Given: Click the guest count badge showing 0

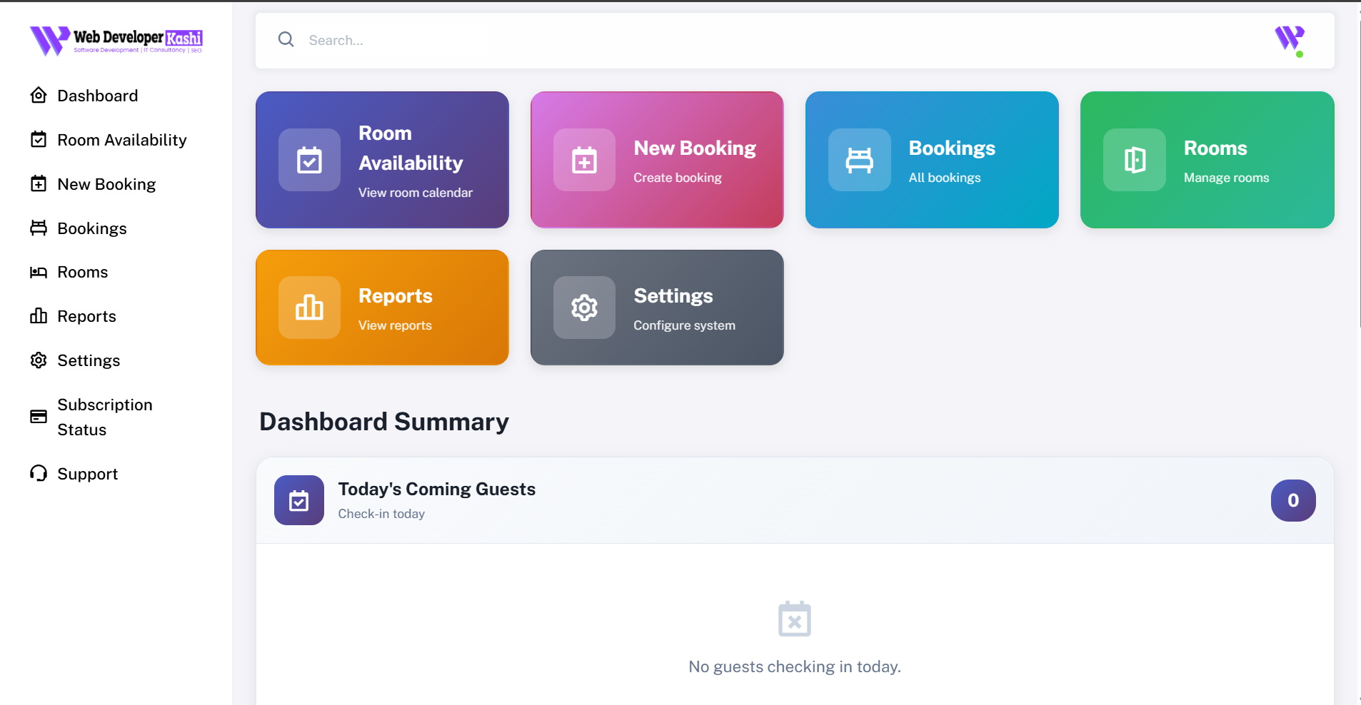Looking at the screenshot, I should (x=1292, y=500).
